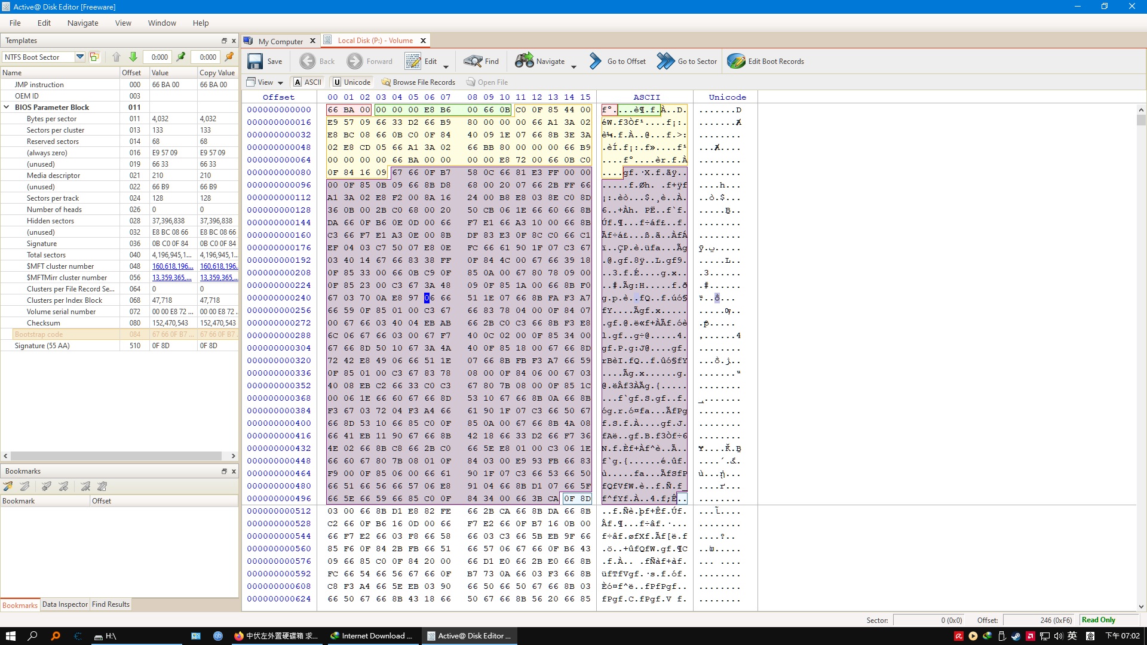Follow the $MFT cluster number value link
Screen dimensions: 1147x645
(172, 266)
